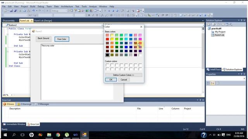Open the Error List window position dropdown
The image size is (248, 139).
tap(197, 100)
